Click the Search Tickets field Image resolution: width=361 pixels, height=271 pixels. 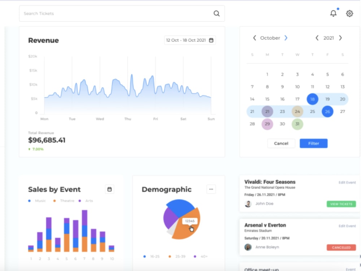[122, 13]
